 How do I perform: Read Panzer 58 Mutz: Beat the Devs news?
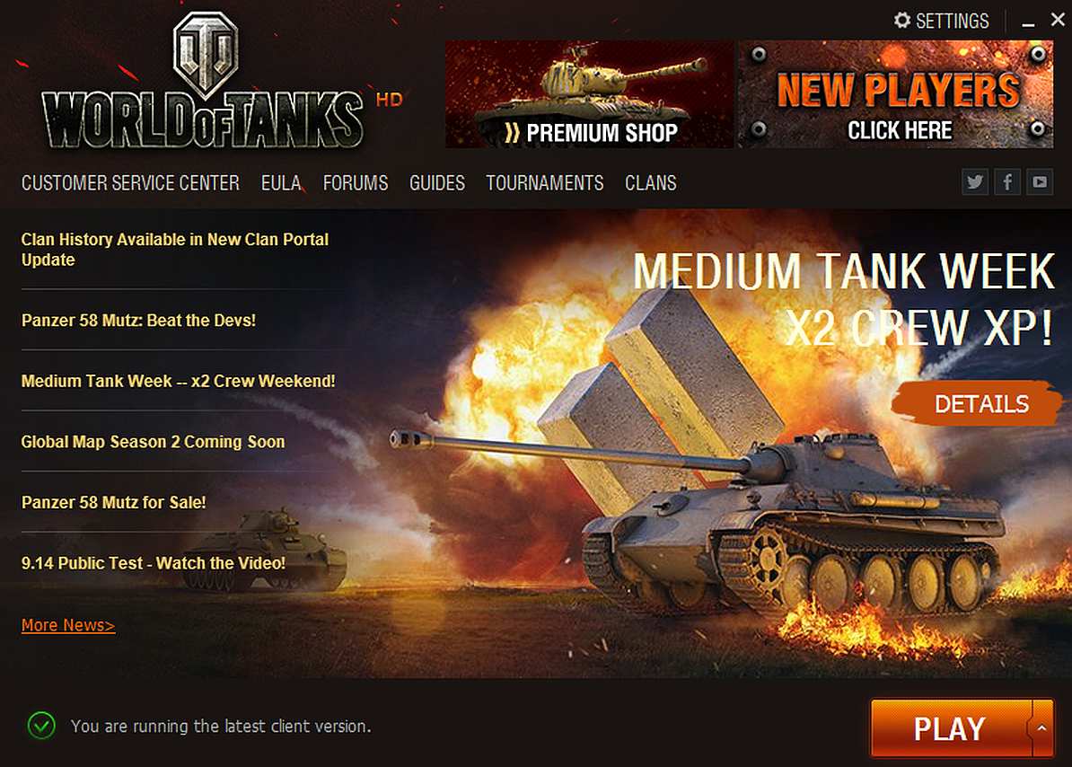(x=139, y=320)
